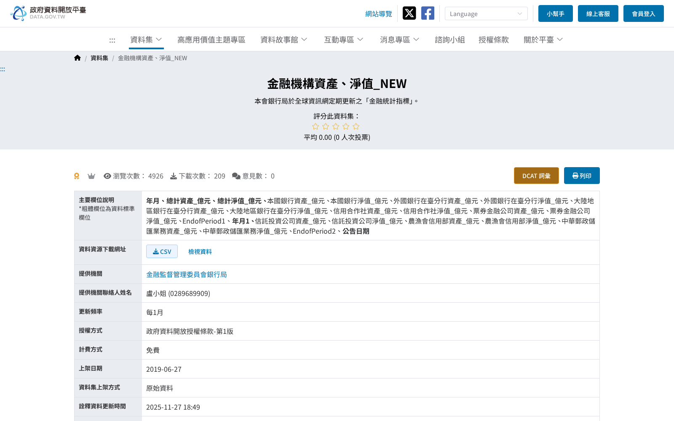The width and height of the screenshot is (674, 421).
Task: Click the 詮釋資料更新時間 row label
Action: tap(102, 406)
